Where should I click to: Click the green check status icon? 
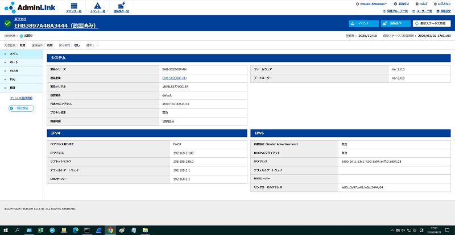(7, 23)
